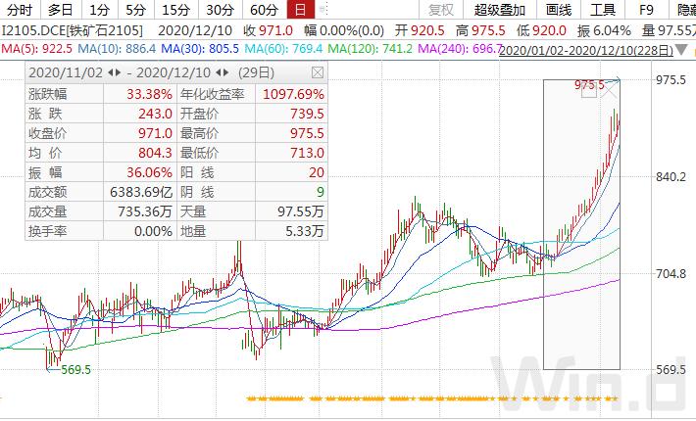Image resolution: width=696 pixels, height=421 pixels.
Task: Select the 60分 period tab
Action: tap(264, 10)
